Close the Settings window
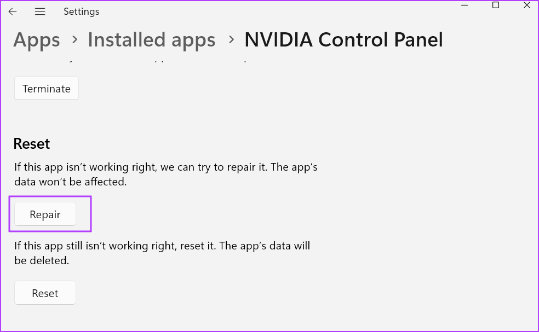539x332 pixels. point(526,5)
